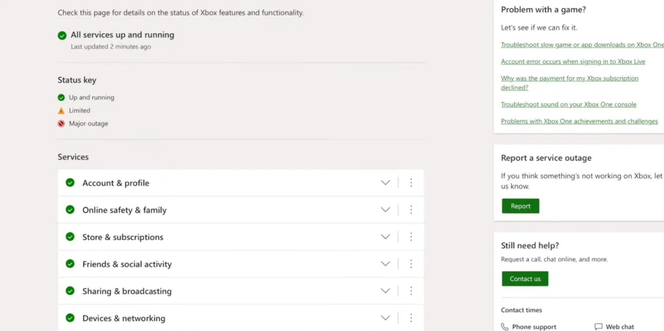This screenshot has height=331, width=664.
Task: Click the Phone support icon
Action: [x=505, y=327]
